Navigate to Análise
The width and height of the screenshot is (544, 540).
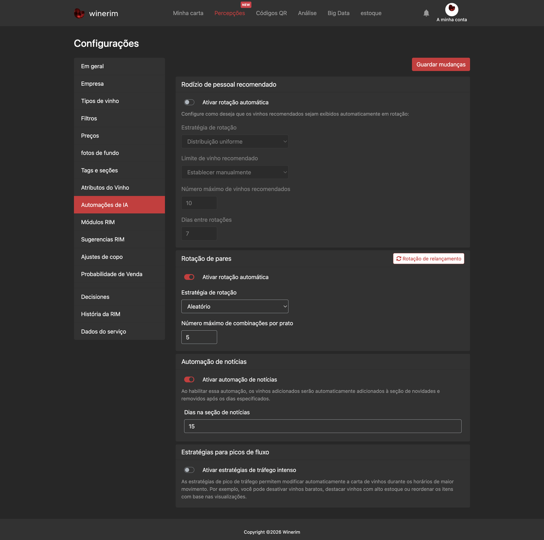pyautogui.click(x=307, y=13)
